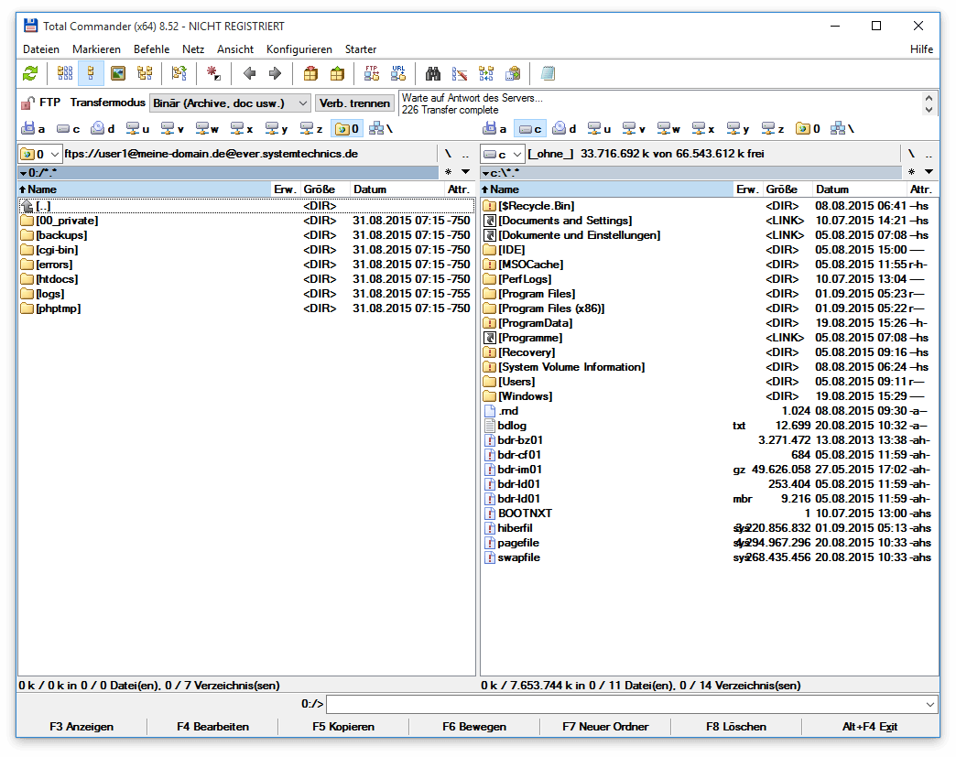Click F7 Neuer Ordner button
956x757 pixels.
(605, 727)
